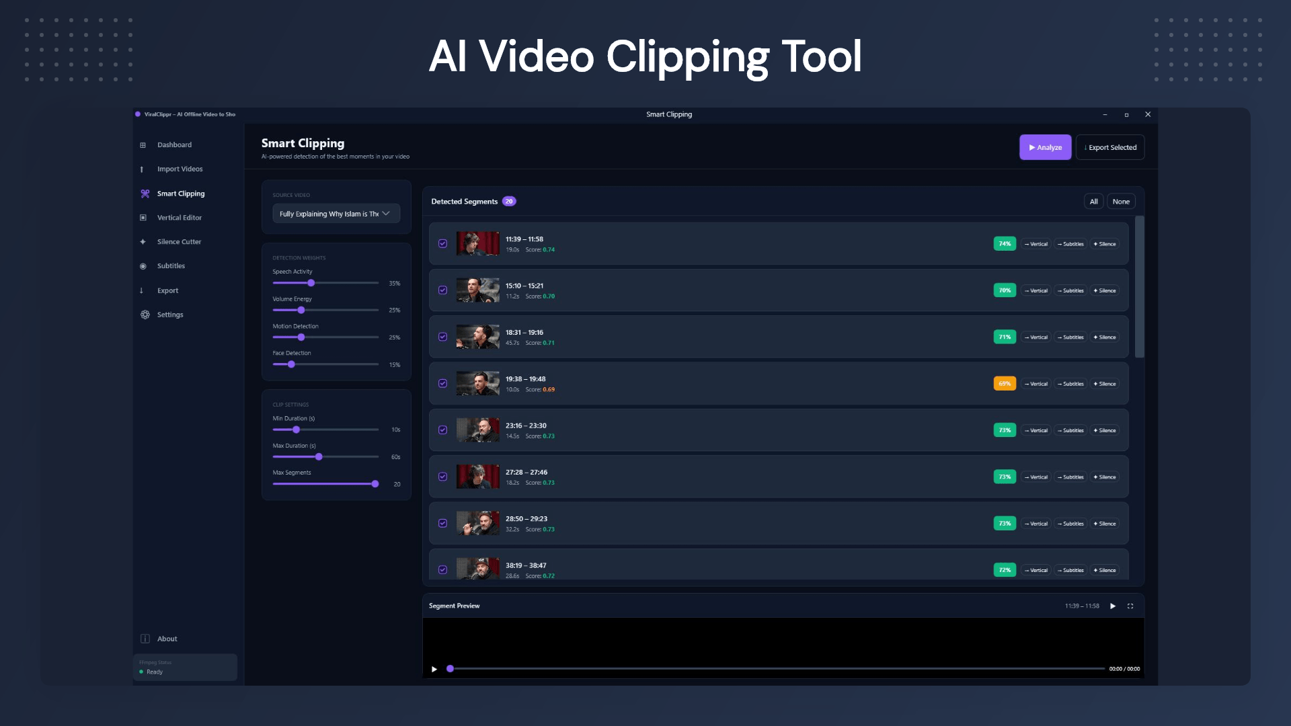Click the 27:28 – 27:46 segment thumbnail
The image size is (1291, 726).
point(477,477)
